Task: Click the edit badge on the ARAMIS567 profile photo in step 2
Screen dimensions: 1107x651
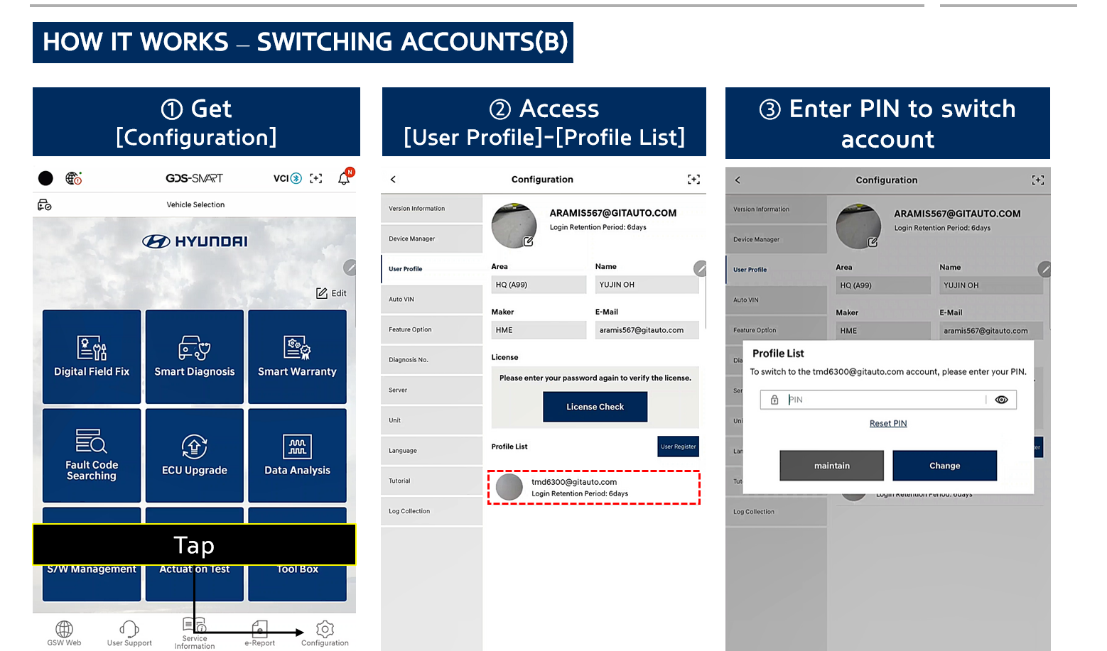Action: (529, 241)
